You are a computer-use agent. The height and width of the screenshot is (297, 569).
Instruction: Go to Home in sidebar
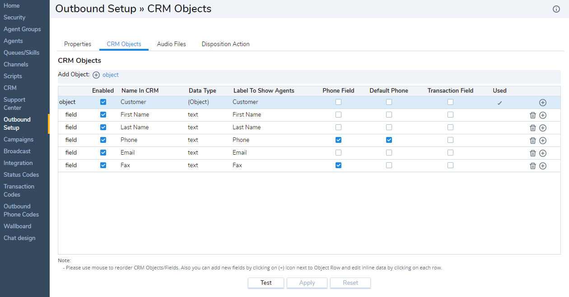click(x=12, y=5)
